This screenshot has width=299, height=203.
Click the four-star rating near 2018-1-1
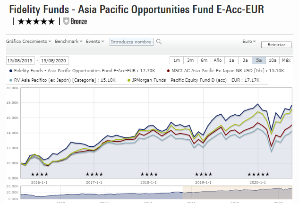(x=149, y=175)
